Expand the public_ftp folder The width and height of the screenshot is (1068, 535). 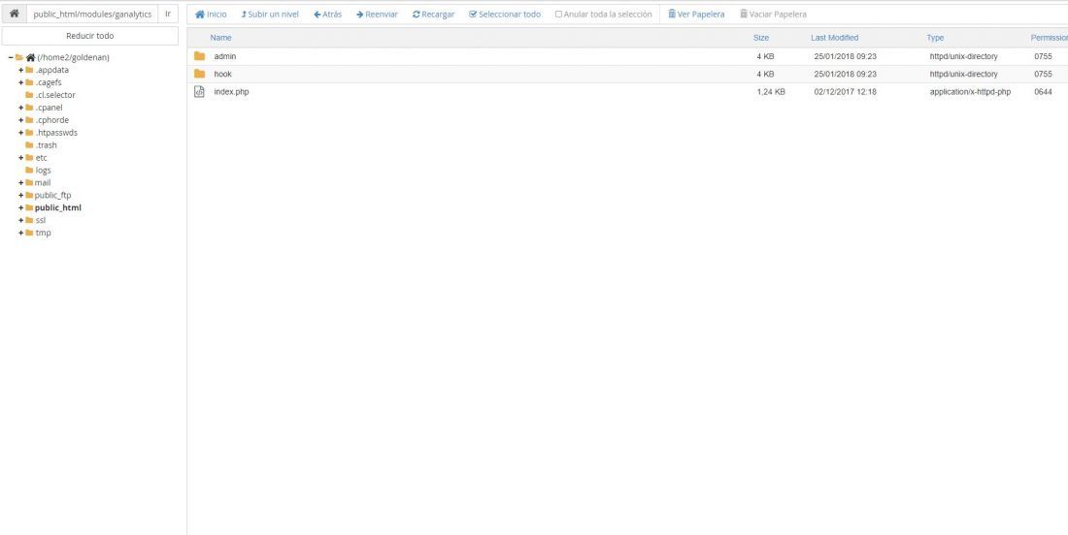point(21,195)
